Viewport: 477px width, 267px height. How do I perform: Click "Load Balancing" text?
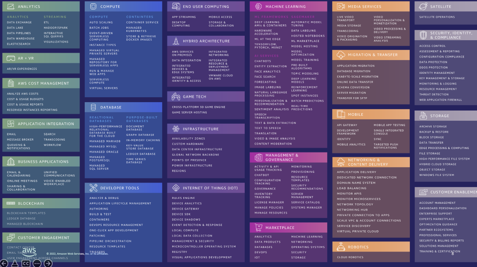point(352,188)
